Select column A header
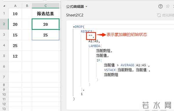Screen dimensions: 174x111 click(x=15, y=6)
